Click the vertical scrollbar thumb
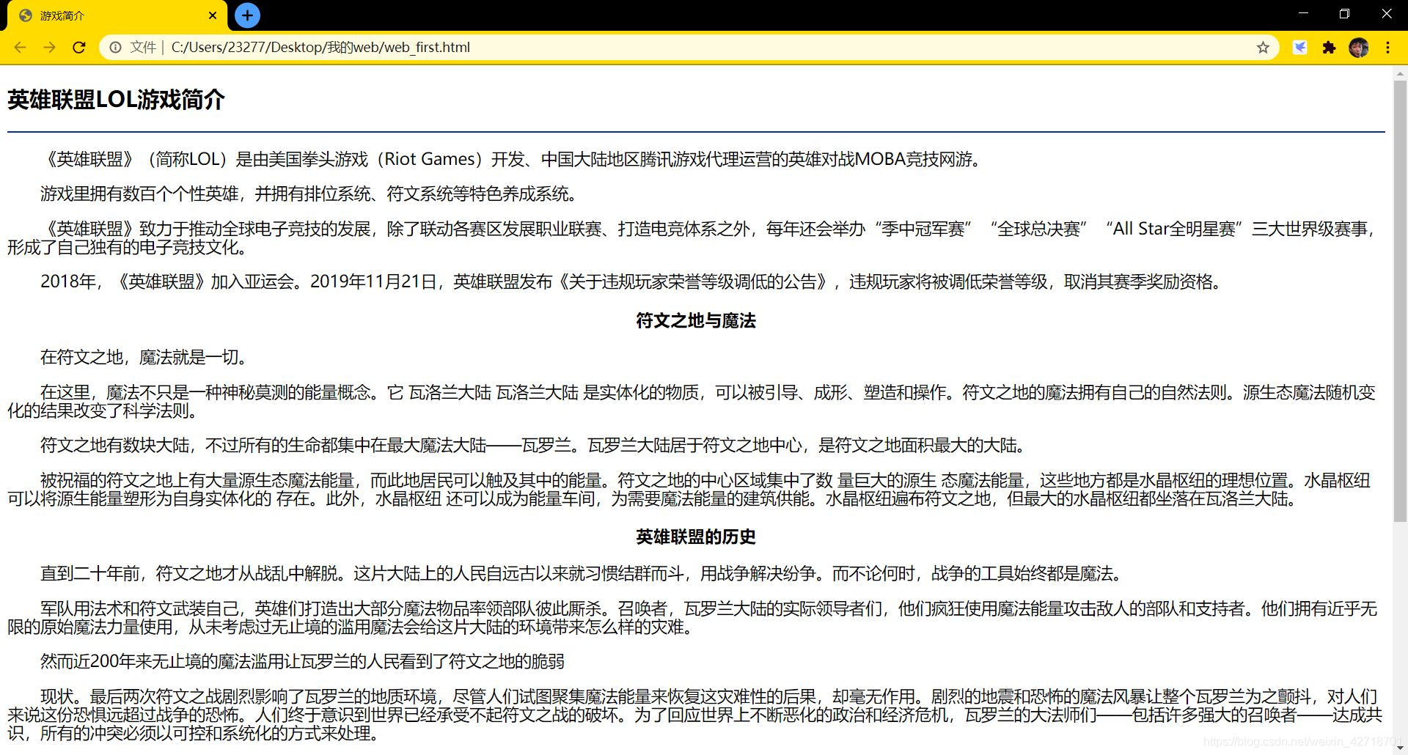This screenshot has width=1408, height=755. (x=1400, y=301)
